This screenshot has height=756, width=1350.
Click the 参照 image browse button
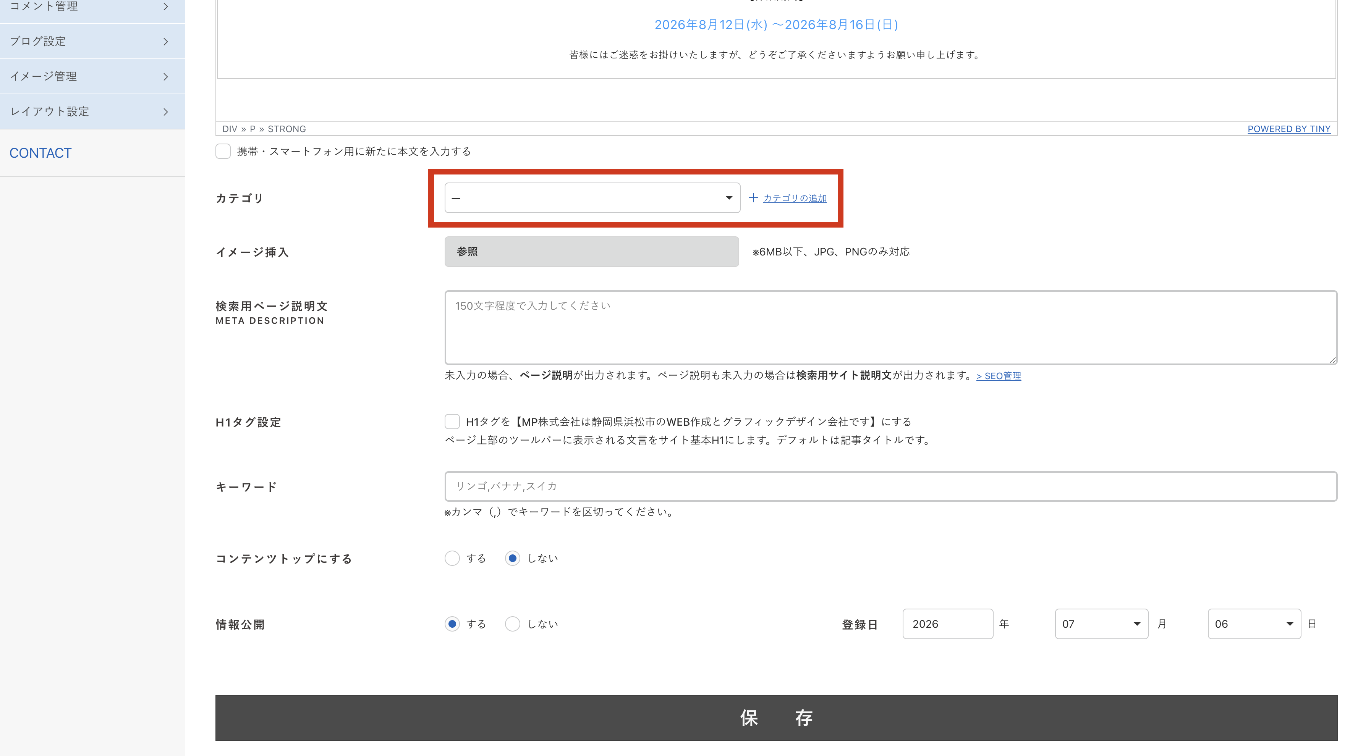[x=592, y=252]
